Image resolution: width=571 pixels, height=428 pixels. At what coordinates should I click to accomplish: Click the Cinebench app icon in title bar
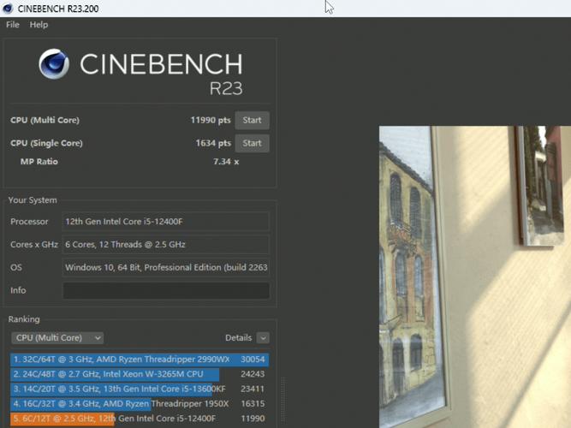9,7
